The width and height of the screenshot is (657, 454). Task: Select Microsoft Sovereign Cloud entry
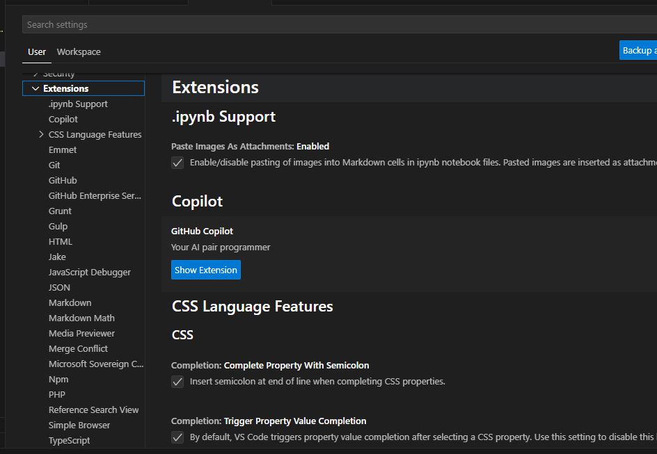point(96,364)
